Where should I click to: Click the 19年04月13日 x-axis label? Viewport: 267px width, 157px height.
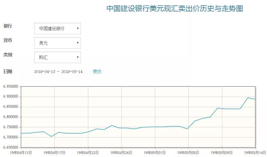pos(21,152)
